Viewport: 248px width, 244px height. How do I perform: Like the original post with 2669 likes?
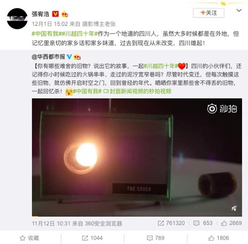point(231,223)
